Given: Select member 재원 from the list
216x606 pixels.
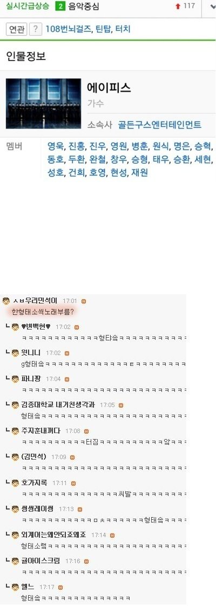Looking at the screenshot, I should (x=139, y=173).
